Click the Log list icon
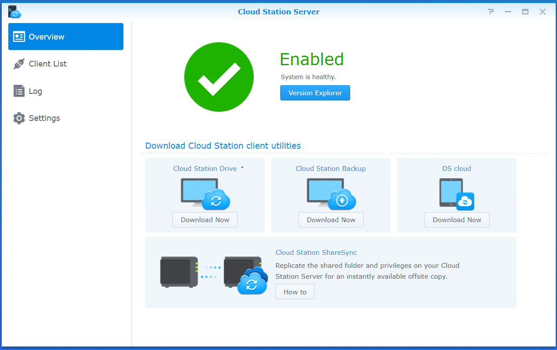Viewport: 557px width, 350px height. [x=19, y=91]
